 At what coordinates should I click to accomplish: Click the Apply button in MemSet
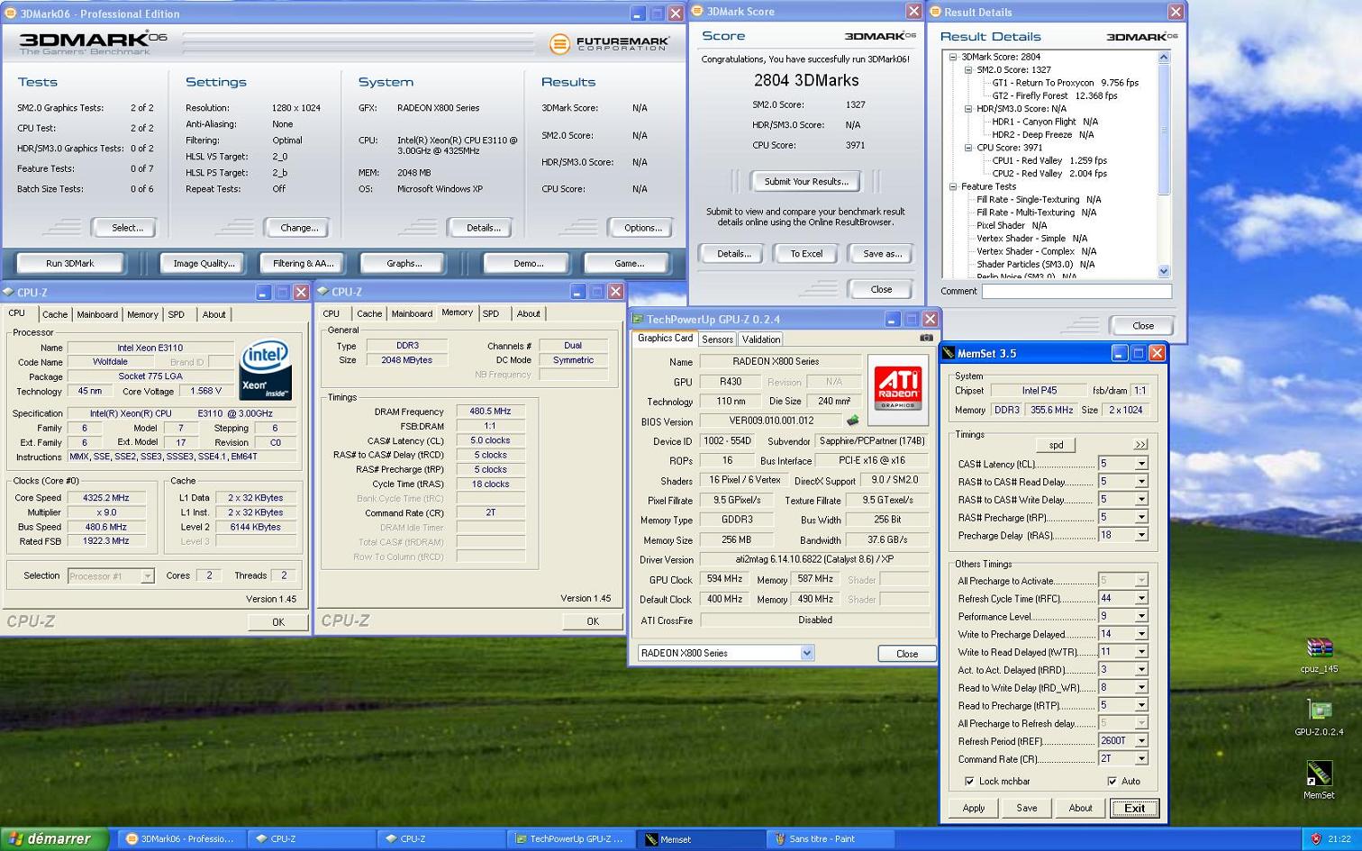pyautogui.click(x=974, y=808)
